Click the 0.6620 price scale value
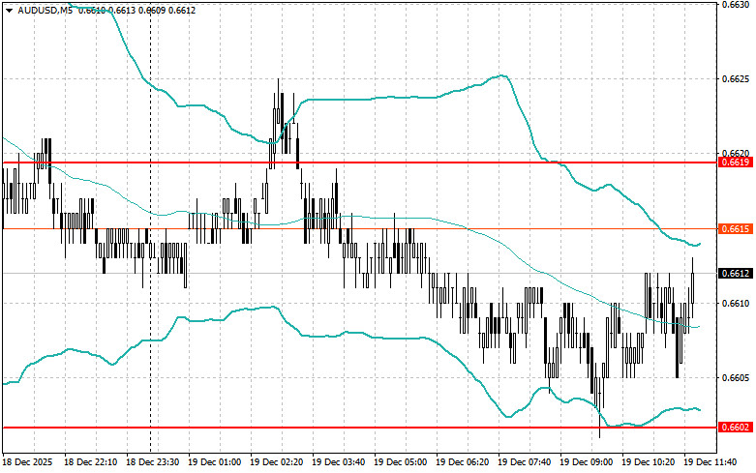This screenshot has width=756, height=473. 736,153
